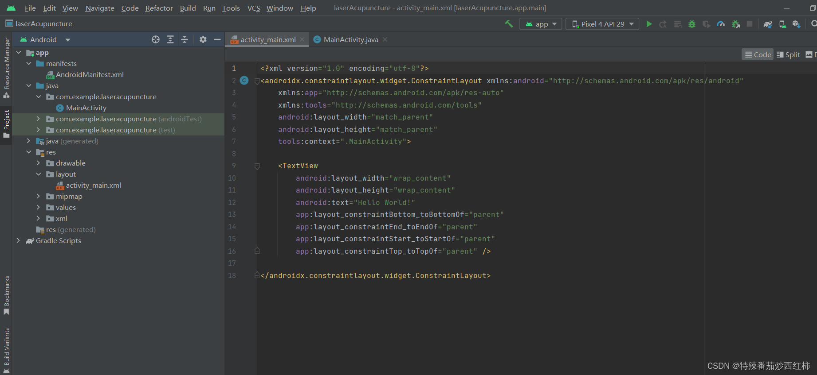Close the MainActivity.java tab
The width and height of the screenshot is (817, 375).
385,39
